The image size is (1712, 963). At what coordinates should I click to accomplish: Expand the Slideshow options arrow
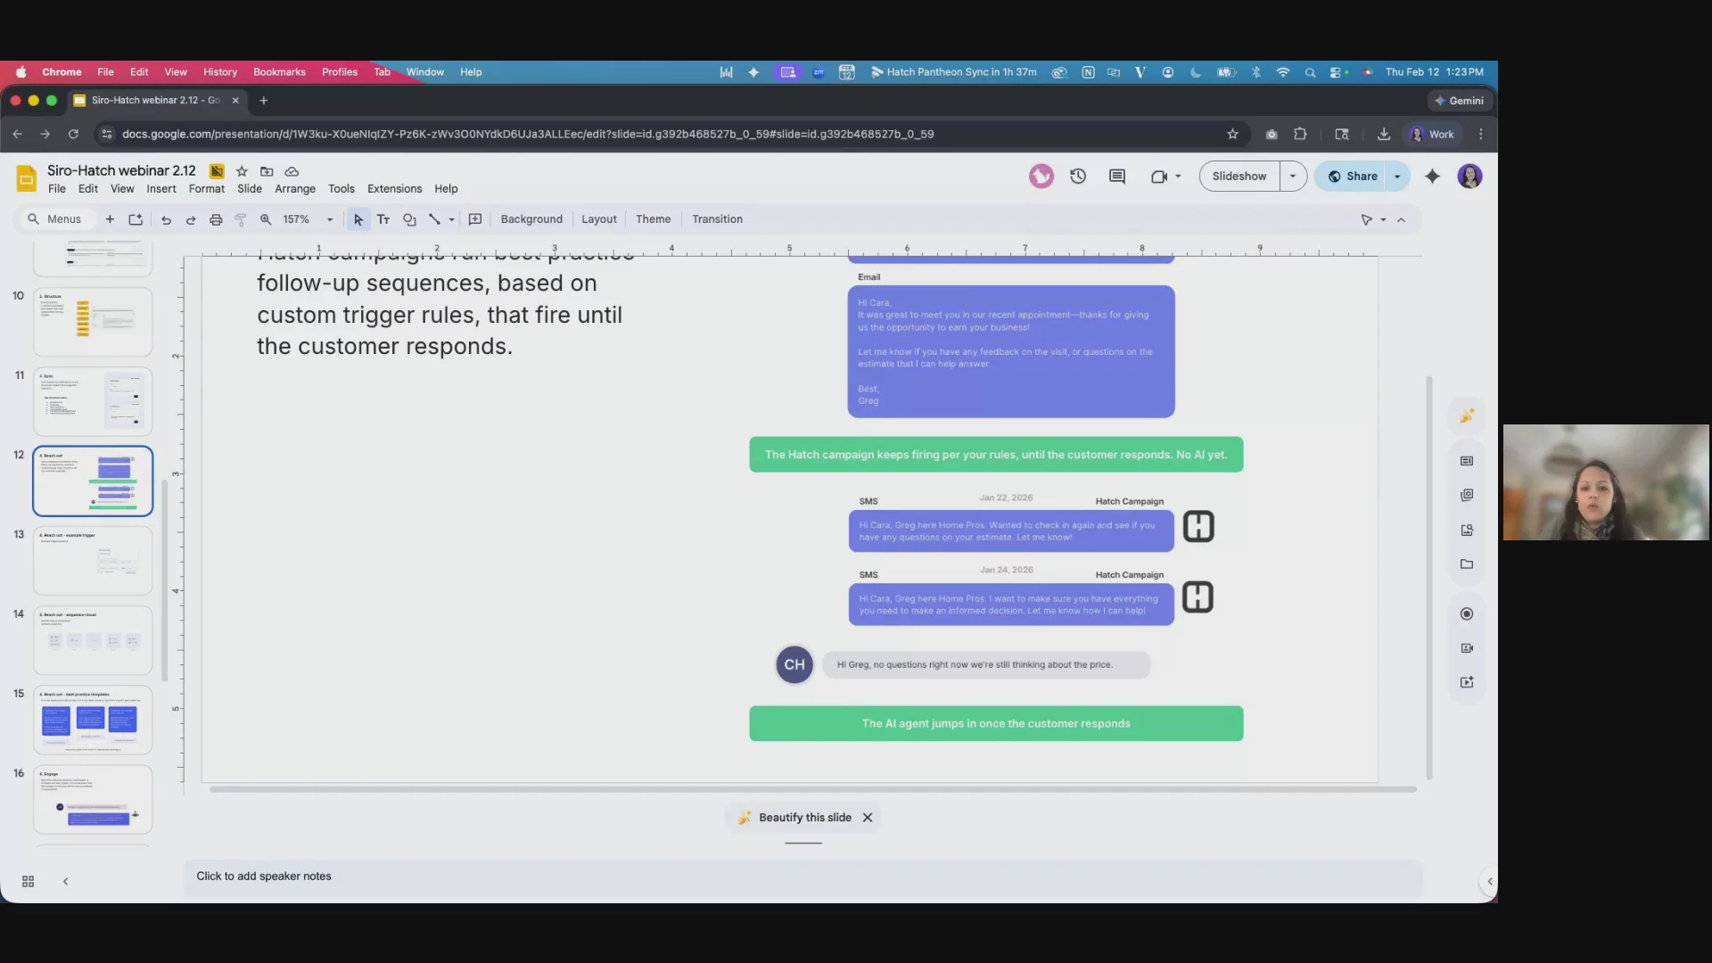click(1292, 177)
